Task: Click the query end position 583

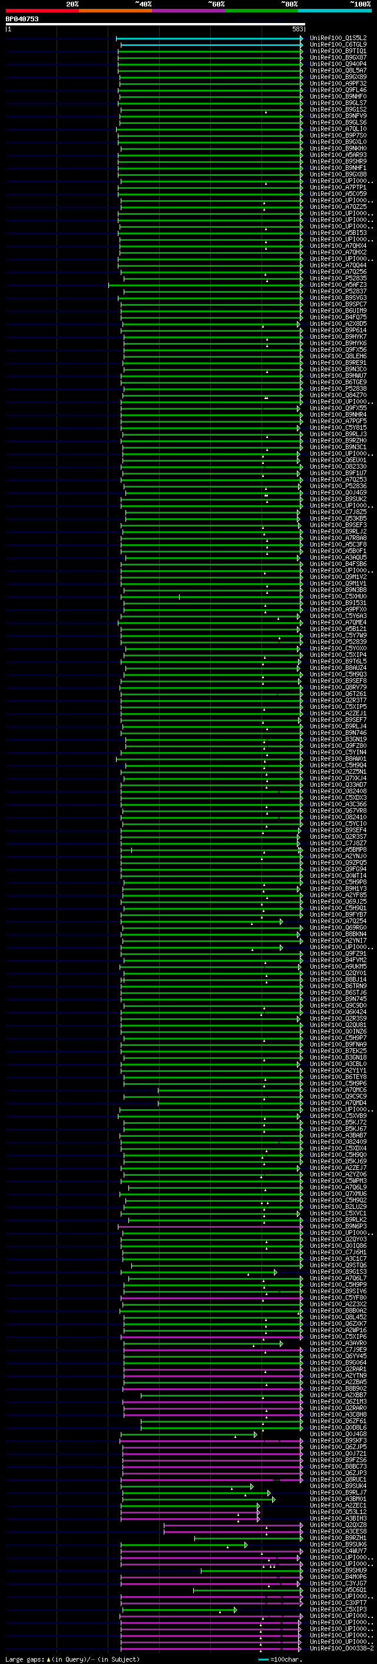Action: [x=297, y=29]
